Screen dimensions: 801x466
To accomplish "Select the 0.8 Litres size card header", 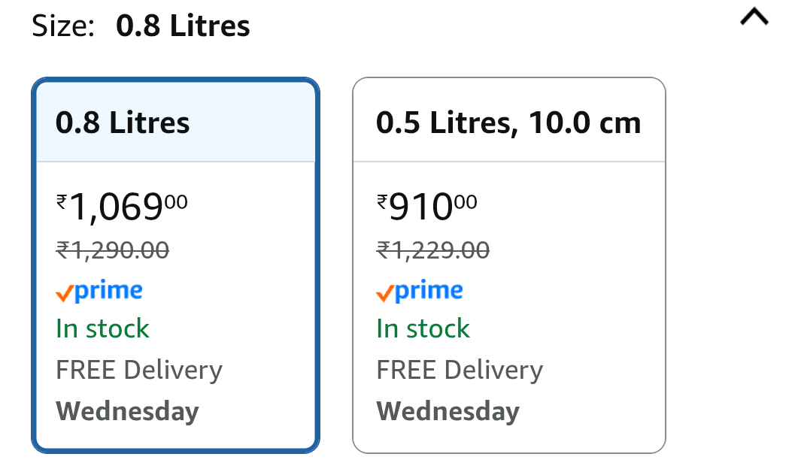I will [x=176, y=123].
